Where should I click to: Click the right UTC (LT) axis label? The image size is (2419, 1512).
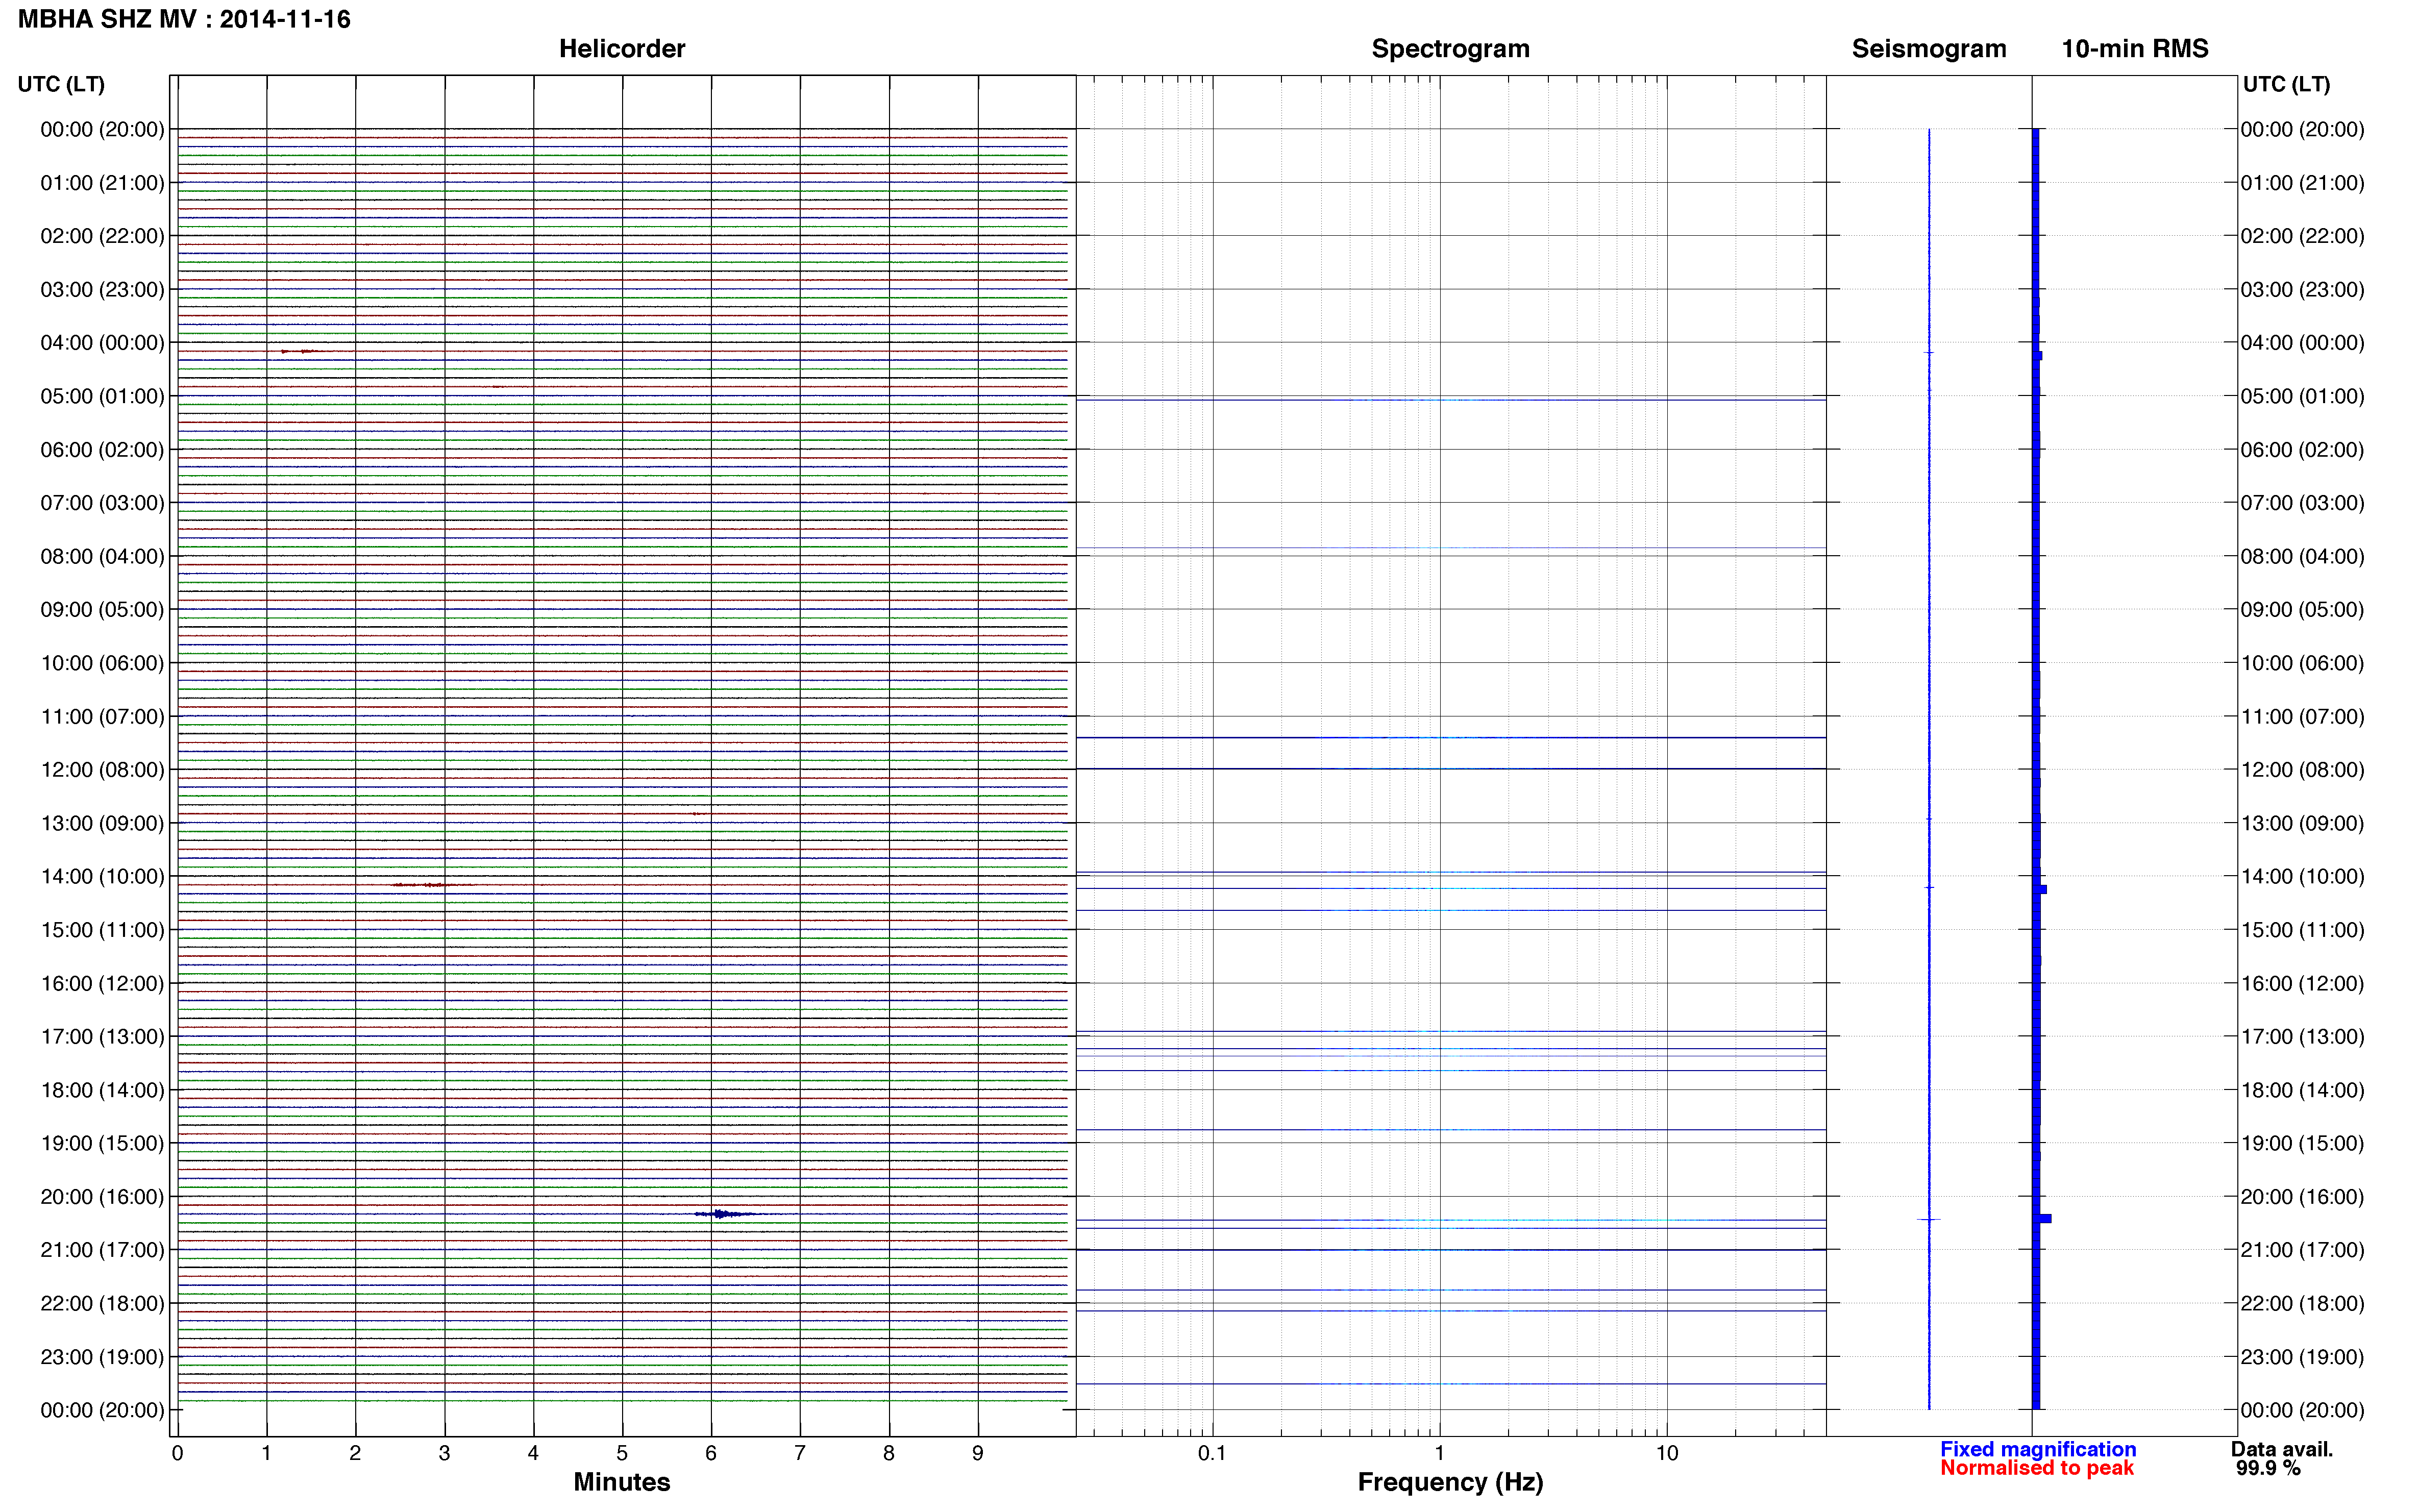2286,84
